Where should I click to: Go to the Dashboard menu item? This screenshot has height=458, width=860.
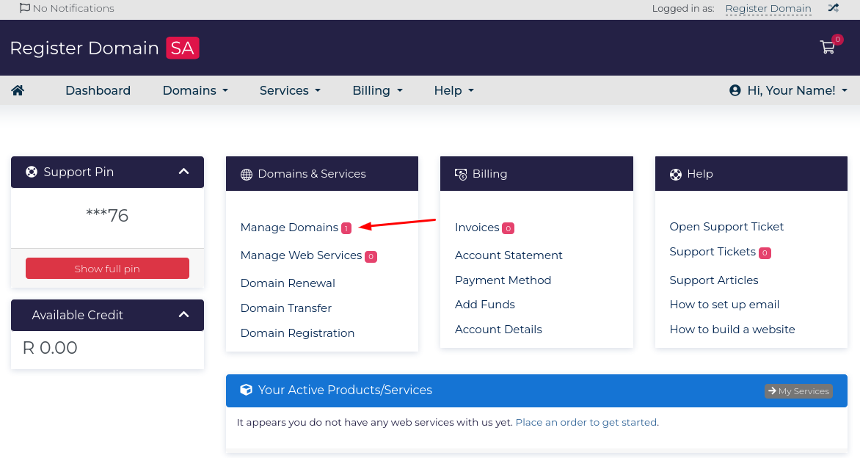98,90
